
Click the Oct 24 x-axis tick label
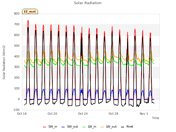click(83, 114)
